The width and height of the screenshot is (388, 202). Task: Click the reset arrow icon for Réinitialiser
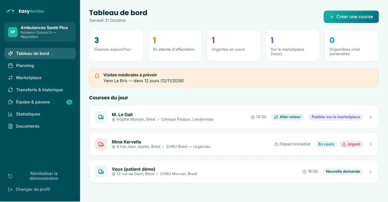coord(10,176)
